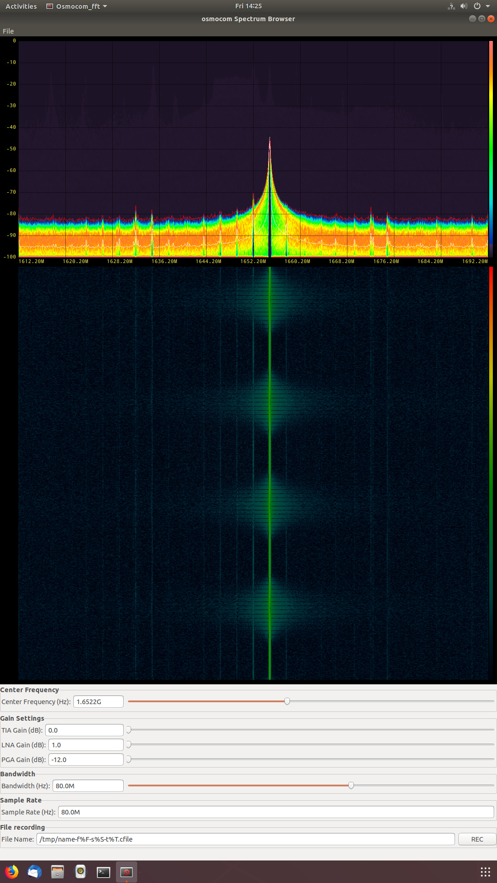The image size is (497, 883).
Task: Click the LNA Gain slider handle
Action: pyautogui.click(x=129, y=745)
